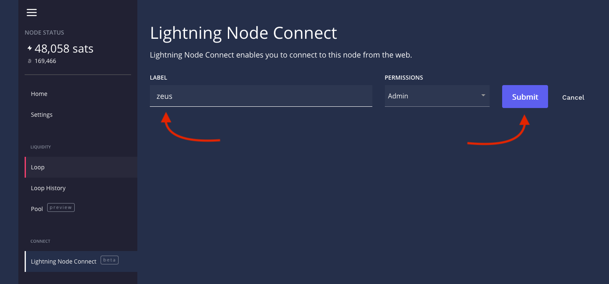This screenshot has height=284, width=609.
Task: Click the Cancel link
Action: (573, 97)
